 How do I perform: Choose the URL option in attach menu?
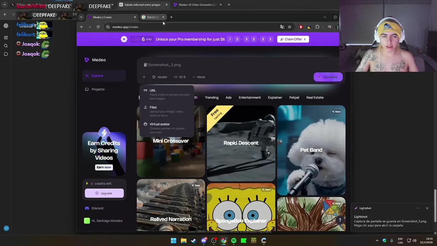(x=167, y=94)
